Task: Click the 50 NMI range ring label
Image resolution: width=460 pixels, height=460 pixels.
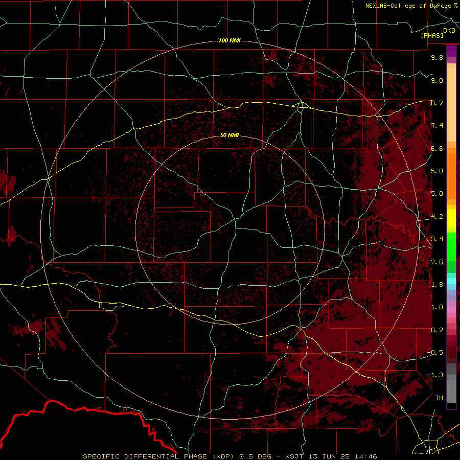Action: [229, 135]
